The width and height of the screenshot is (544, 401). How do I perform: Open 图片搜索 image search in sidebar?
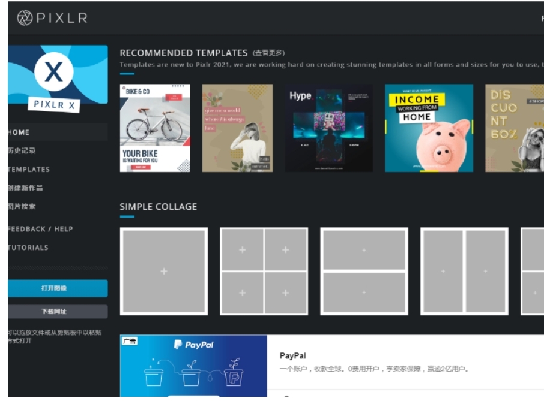[x=22, y=206]
